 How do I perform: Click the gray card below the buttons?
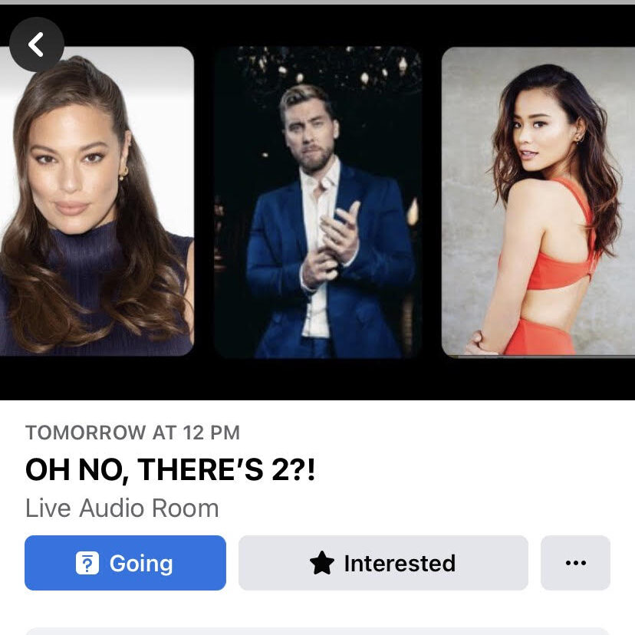[x=317, y=631]
